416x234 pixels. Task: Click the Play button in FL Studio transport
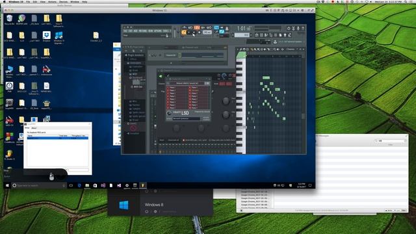[188, 32]
